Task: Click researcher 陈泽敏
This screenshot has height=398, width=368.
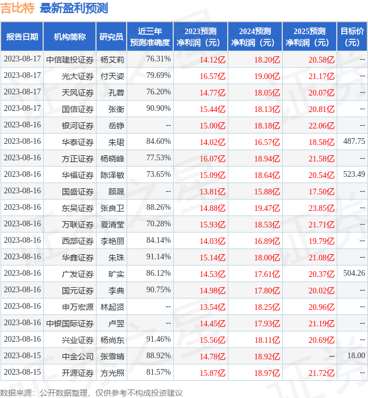Action: point(112,175)
